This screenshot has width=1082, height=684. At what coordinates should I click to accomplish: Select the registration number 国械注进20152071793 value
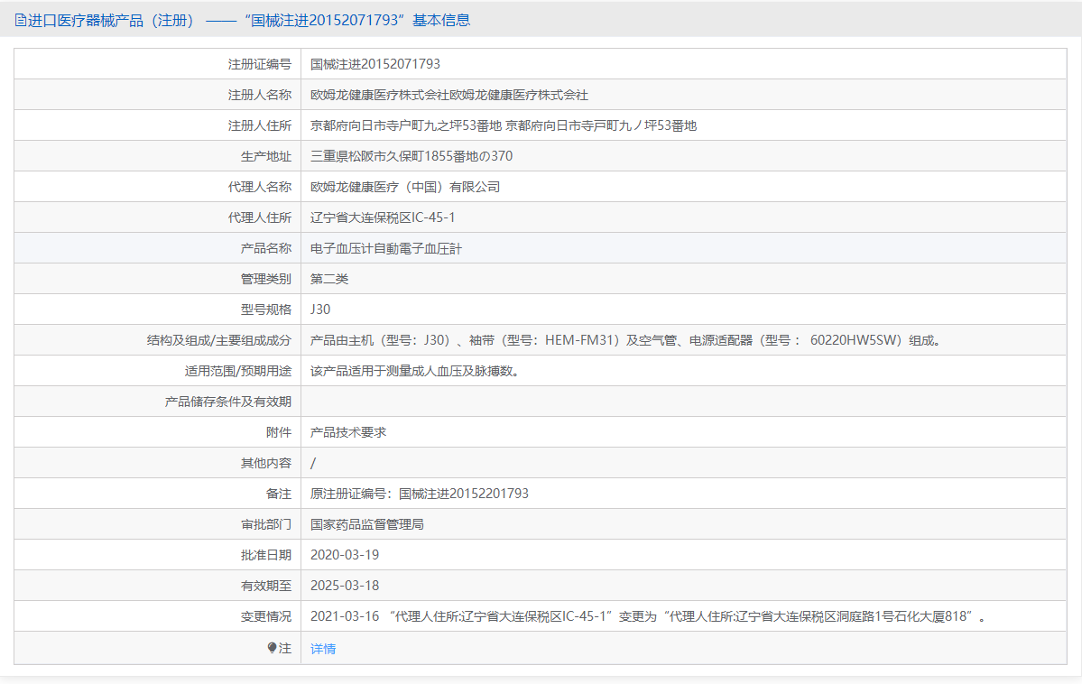click(375, 64)
